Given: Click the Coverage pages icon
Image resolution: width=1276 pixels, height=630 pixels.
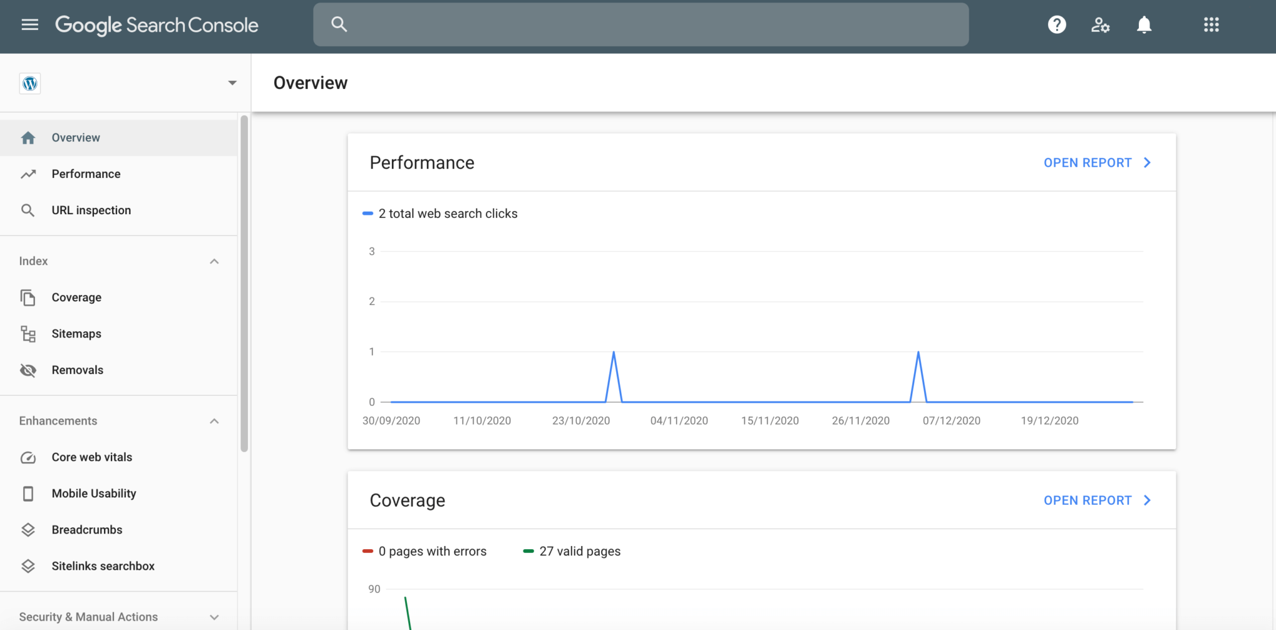Looking at the screenshot, I should 28,298.
